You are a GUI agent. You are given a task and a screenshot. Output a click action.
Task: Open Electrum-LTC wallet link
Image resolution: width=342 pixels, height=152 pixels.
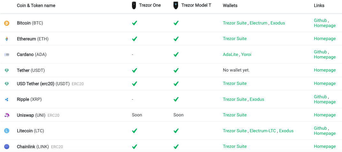(263, 131)
